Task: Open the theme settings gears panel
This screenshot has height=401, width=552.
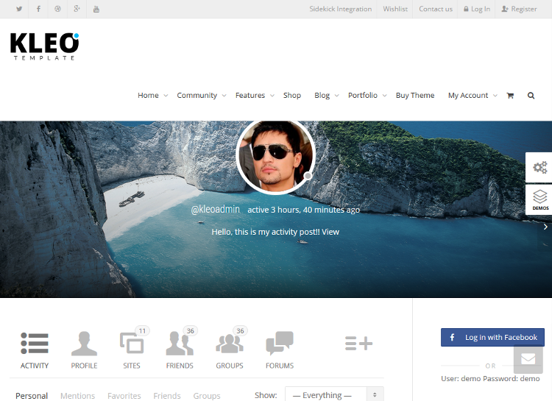Action: pos(539,167)
